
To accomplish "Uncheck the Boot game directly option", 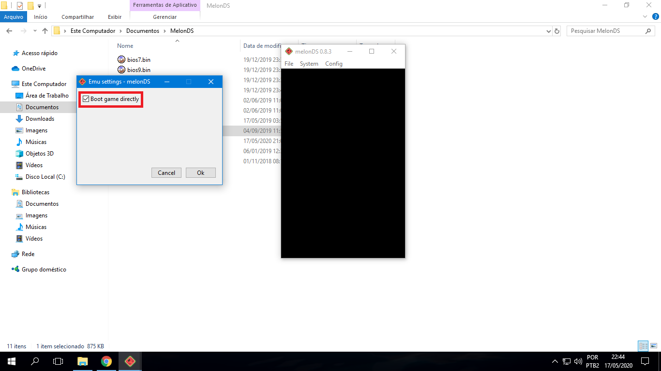I will [86, 99].
